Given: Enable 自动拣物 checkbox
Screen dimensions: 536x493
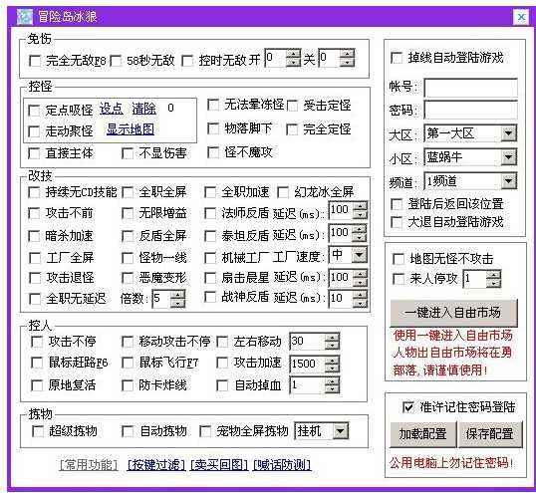Looking at the screenshot, I should point(128,431).
